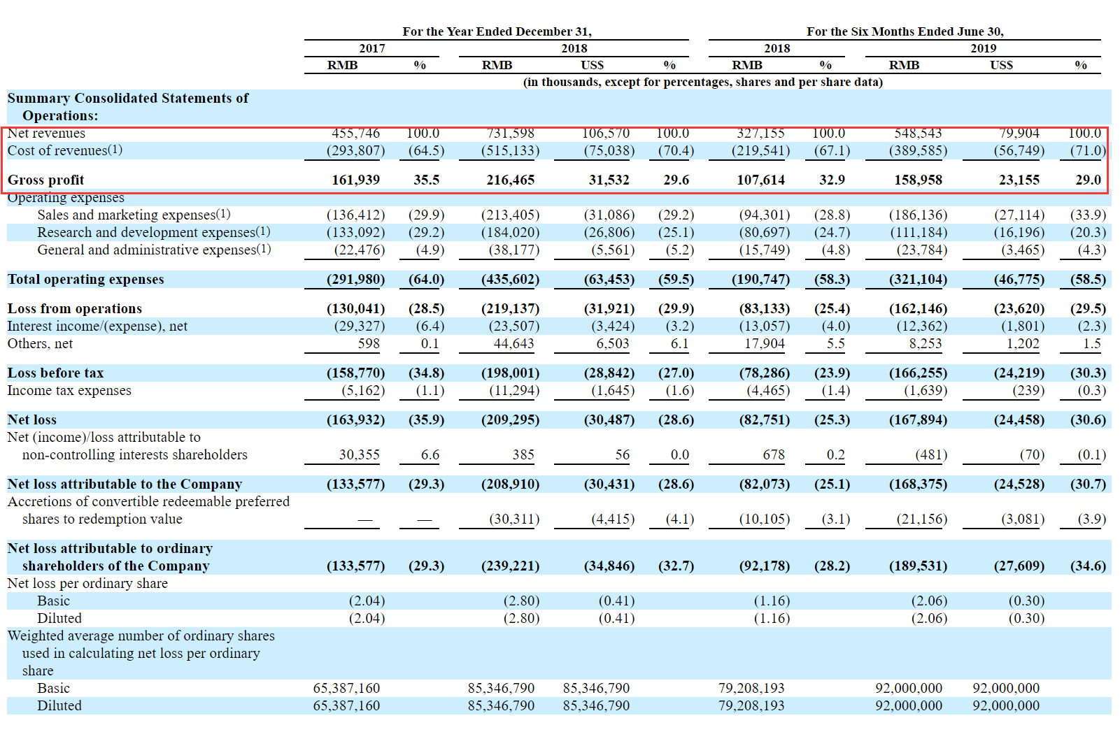
Task: Click the Net revenues row label
Action: 46,133
